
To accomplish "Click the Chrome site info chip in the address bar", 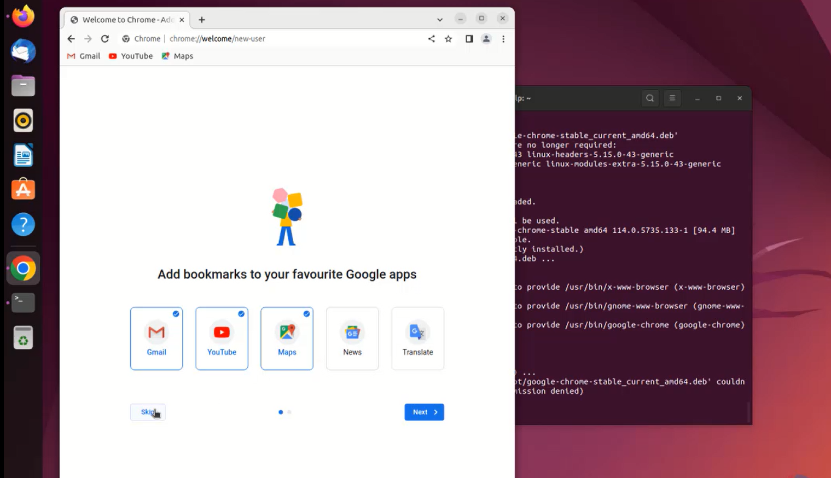I will tap(142, 39).
